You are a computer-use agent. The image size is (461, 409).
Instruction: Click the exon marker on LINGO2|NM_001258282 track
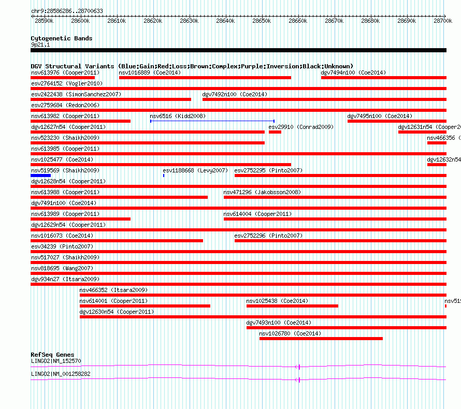[x=299, y=380]
